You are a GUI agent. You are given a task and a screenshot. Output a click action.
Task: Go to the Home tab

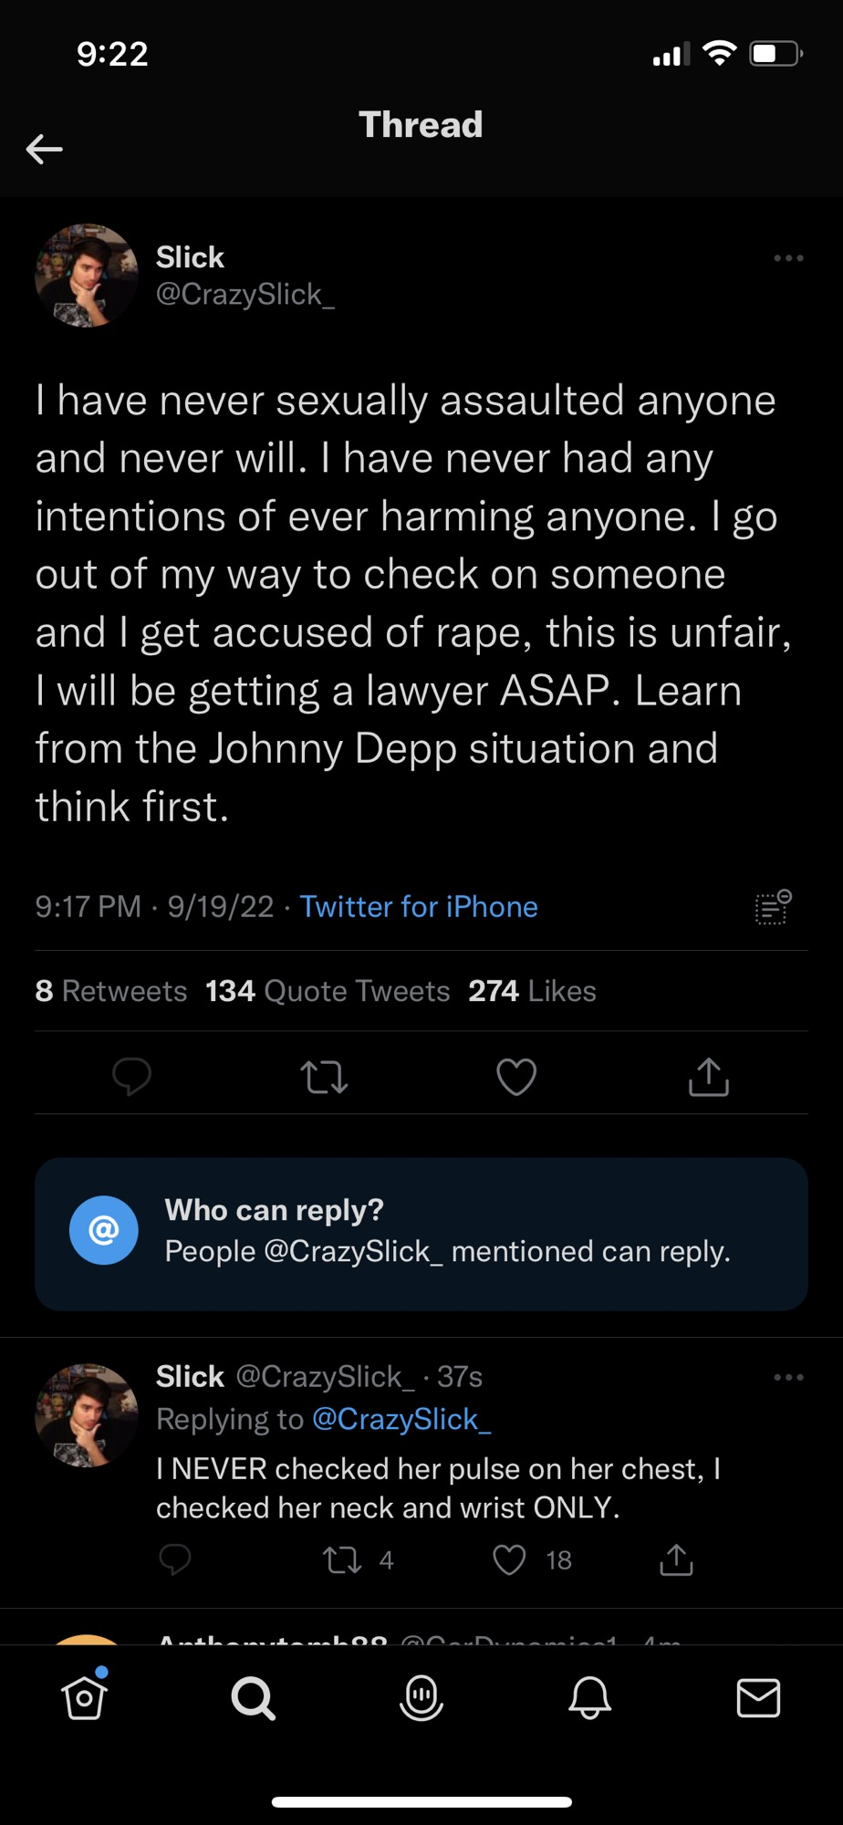coord(85,1697)
